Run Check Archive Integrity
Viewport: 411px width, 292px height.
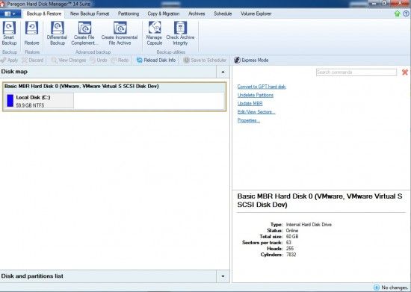180,34
